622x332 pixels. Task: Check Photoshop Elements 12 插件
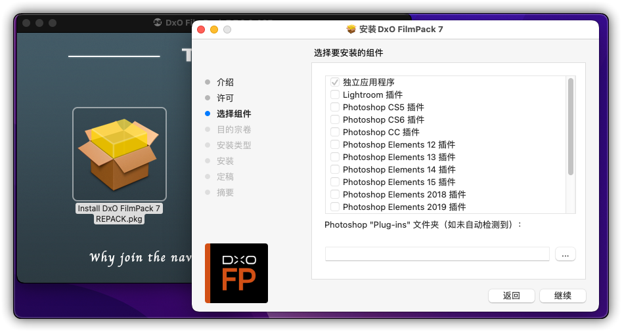tap(335, 144)
